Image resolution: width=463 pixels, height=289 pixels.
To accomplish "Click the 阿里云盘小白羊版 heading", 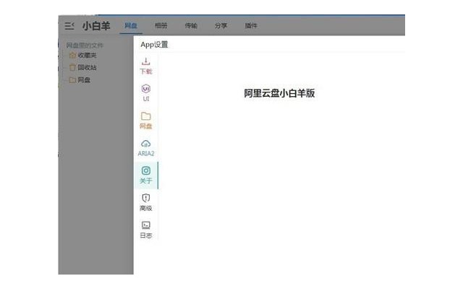I will (279, 93).
